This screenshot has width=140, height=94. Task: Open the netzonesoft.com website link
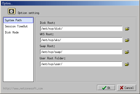pos(23,88)
